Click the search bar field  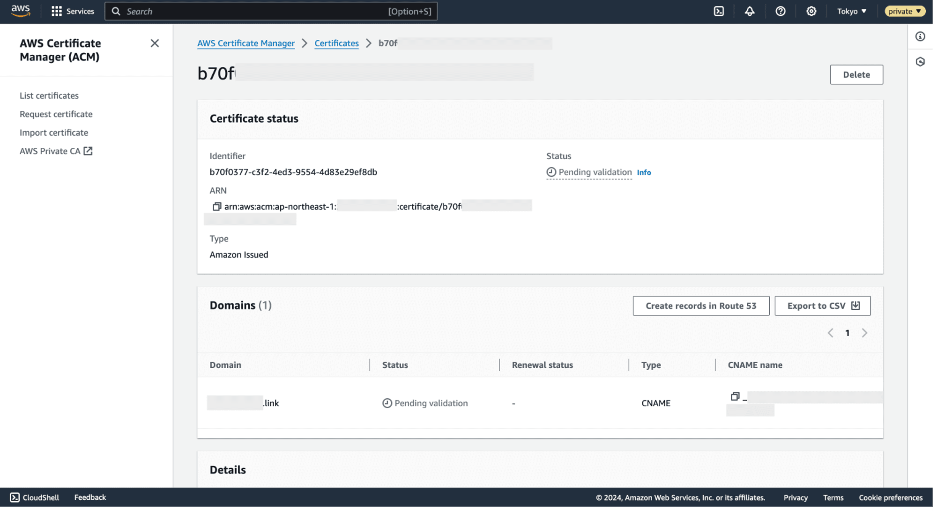[272, 11]
